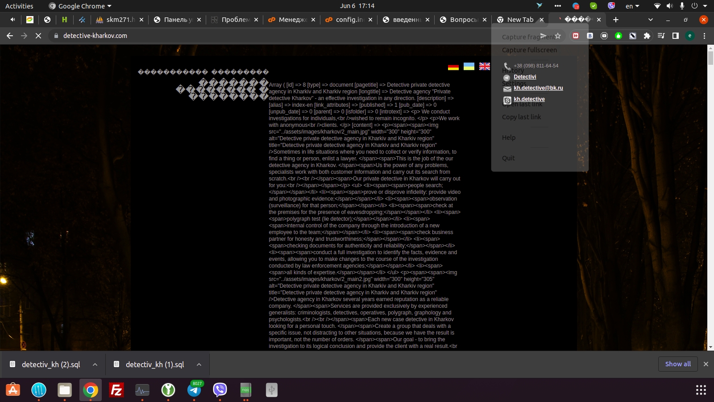Toggle the Chrome side panel

(676, 36)
